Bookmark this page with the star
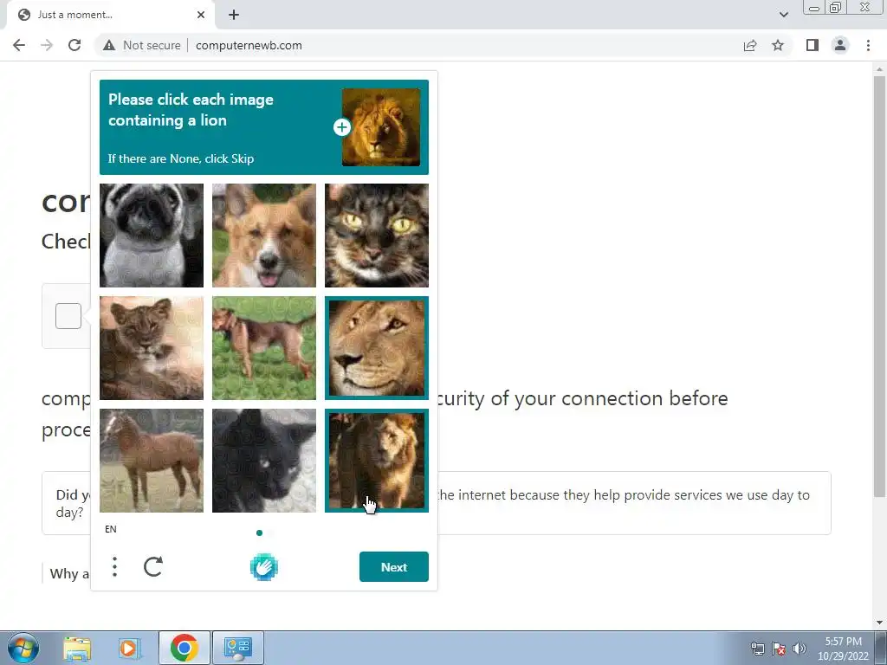The height and width of the screenshot is (665, 887). click(778, 45)
